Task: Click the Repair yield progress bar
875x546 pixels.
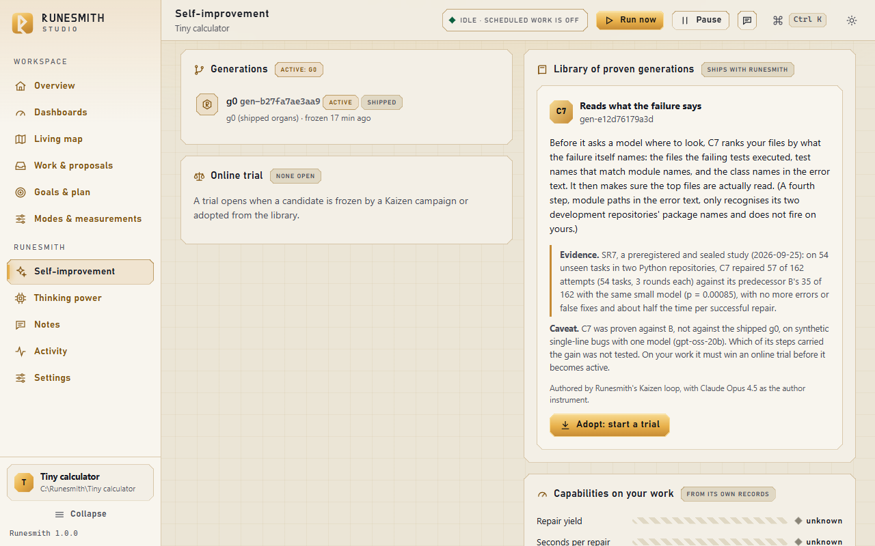Action: click(x=710, y=521)
